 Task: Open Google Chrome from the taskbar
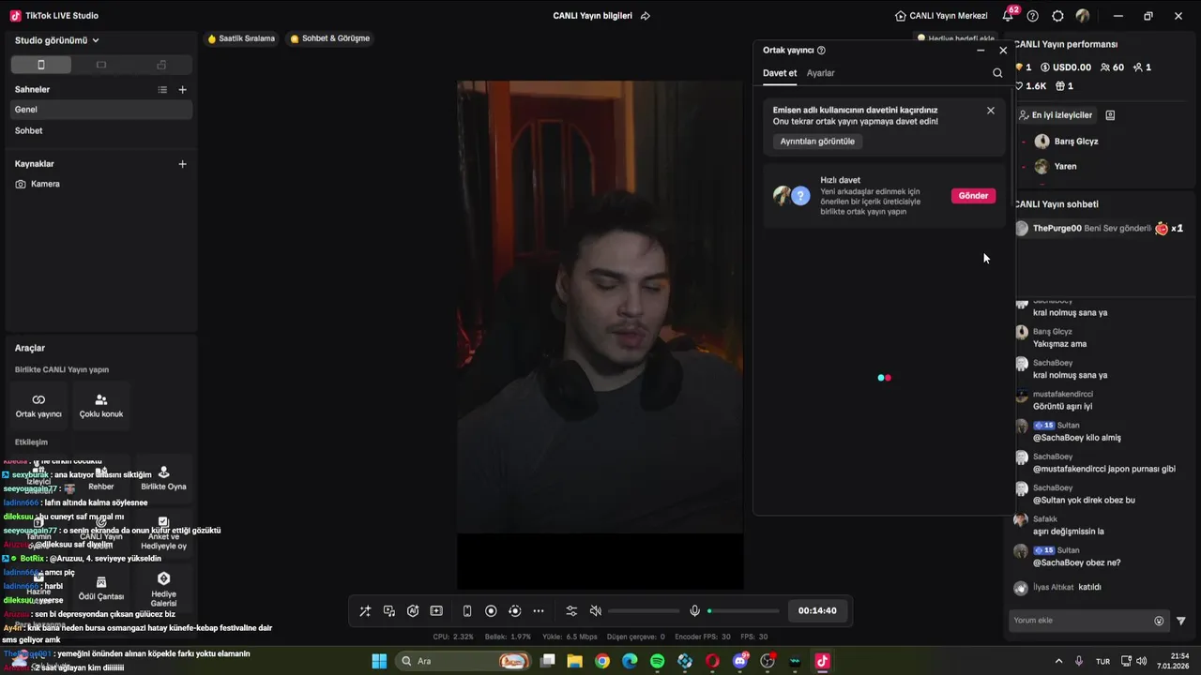point(602,661)
